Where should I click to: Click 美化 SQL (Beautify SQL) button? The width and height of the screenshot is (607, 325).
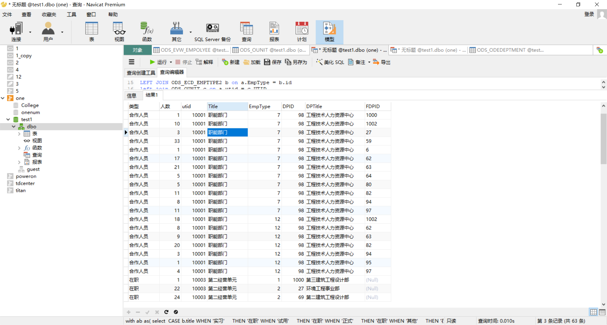pyautogui.click(x=330, y=62)
